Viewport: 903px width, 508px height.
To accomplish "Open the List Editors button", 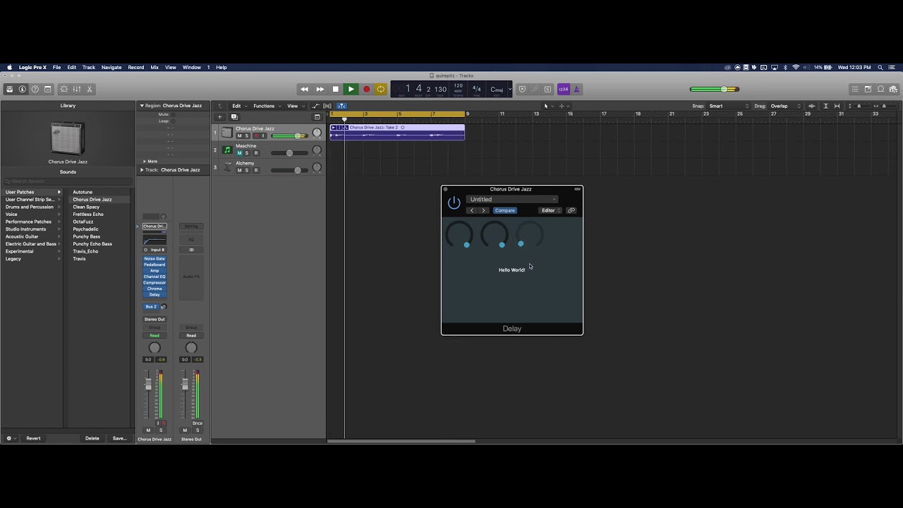I will click(x=855, y=89).
